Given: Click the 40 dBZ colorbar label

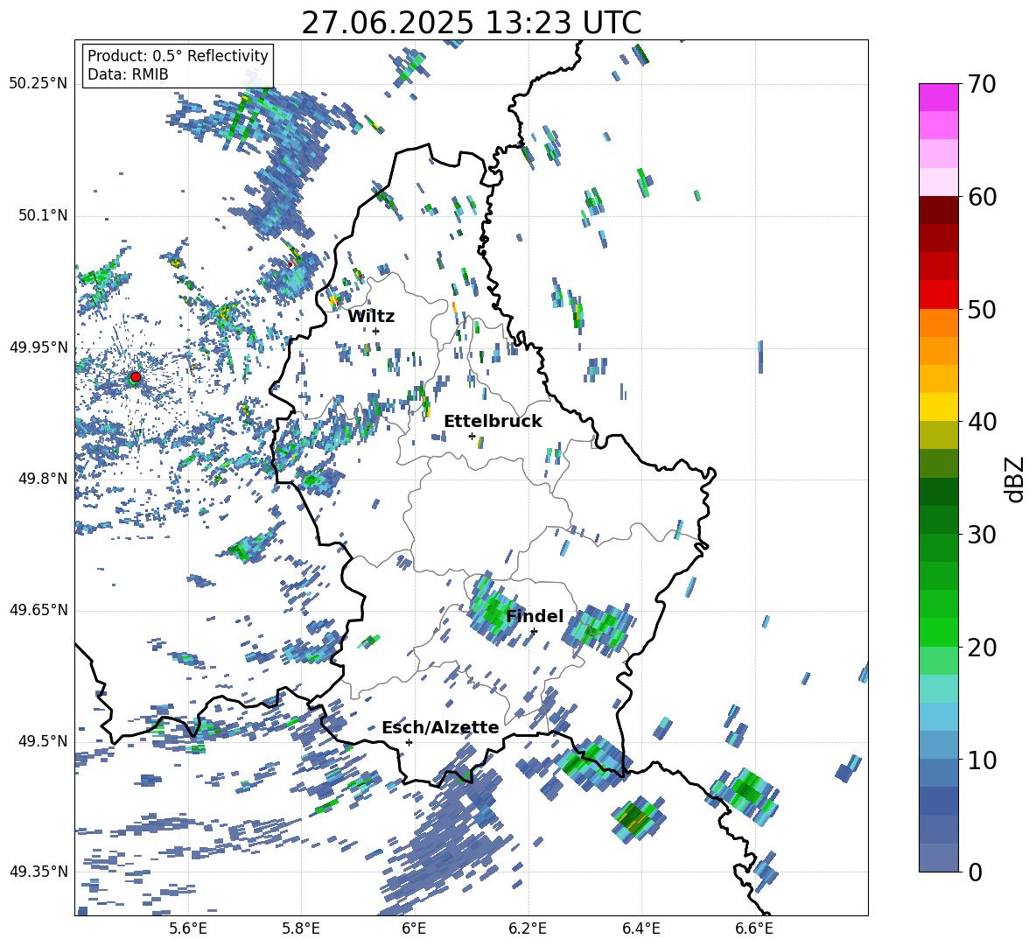Looking at the screenshot, I should [982, 422].
